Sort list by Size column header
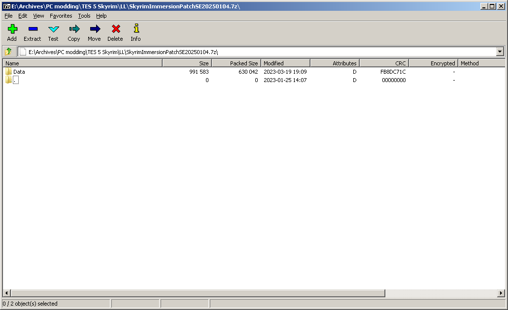The image size is (508, 310). 187,63
